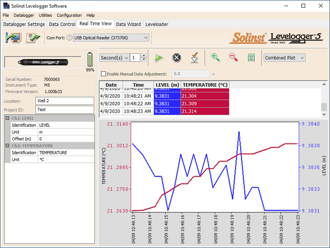Reset graph zoom to 100% icon
Screen dimensions: 330x248
pos(251,58)
